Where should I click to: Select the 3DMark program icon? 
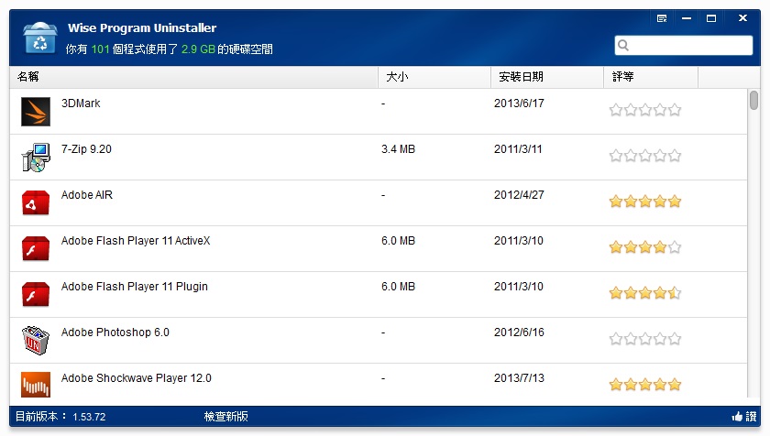click(36, 112)
